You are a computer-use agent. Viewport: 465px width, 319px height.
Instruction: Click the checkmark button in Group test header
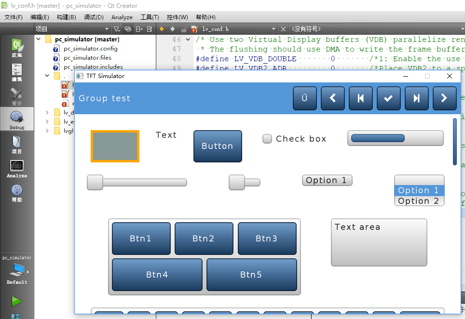pyautogui.click(x=388, y=98)
